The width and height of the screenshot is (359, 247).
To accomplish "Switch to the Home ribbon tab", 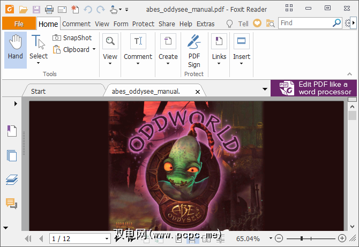I will [48, 24].
